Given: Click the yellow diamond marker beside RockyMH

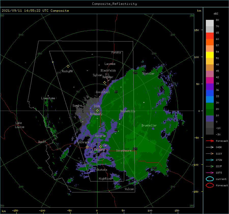Looking at the screenshot, I should pyautogui.click(x=68, y=66).
